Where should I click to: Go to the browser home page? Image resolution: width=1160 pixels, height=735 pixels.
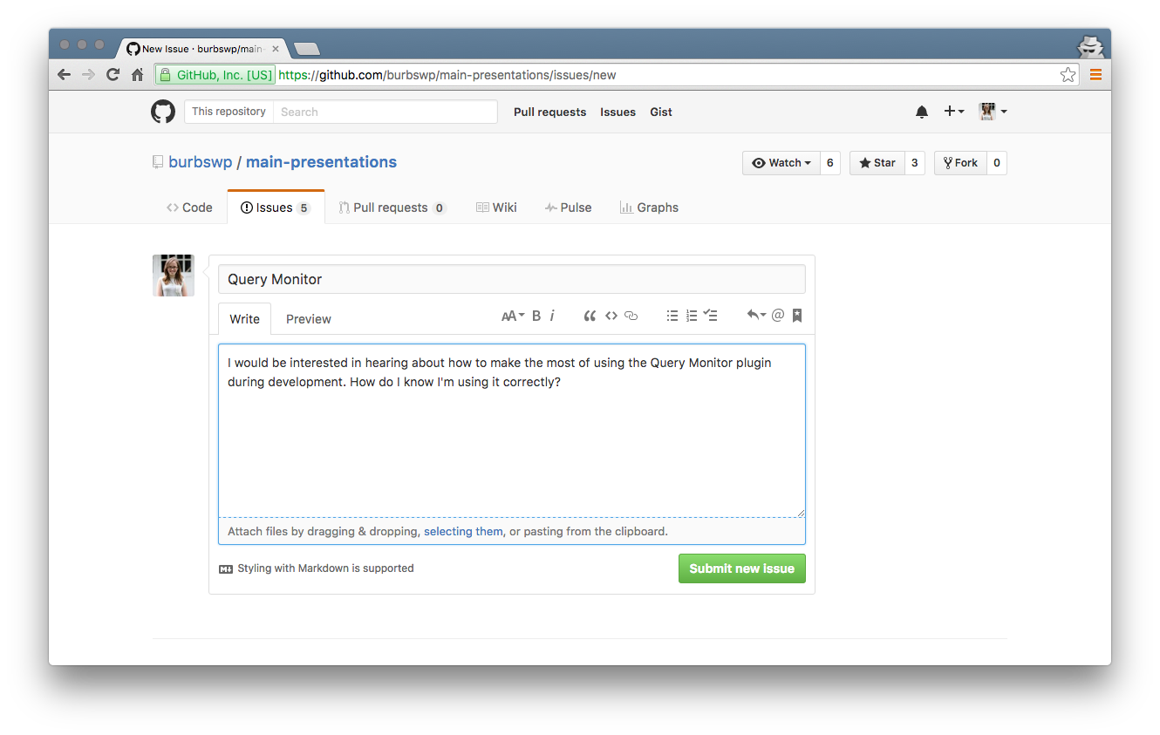137,75
